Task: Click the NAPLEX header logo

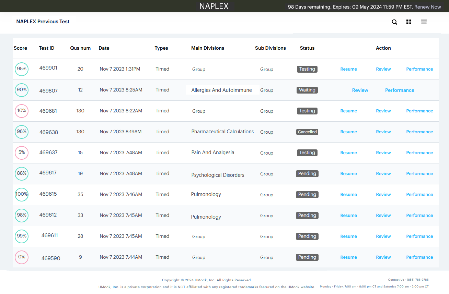Action: 214,6
